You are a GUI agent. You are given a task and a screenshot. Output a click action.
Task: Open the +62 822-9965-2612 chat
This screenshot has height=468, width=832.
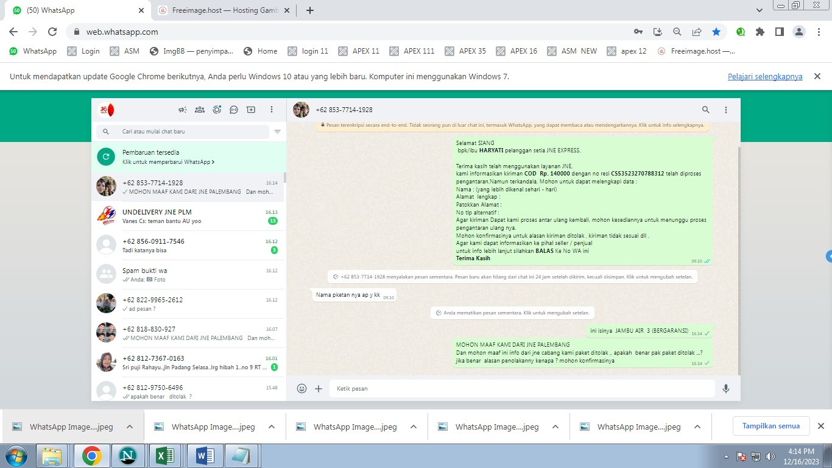pyautogui.click(x=188, y=304)
